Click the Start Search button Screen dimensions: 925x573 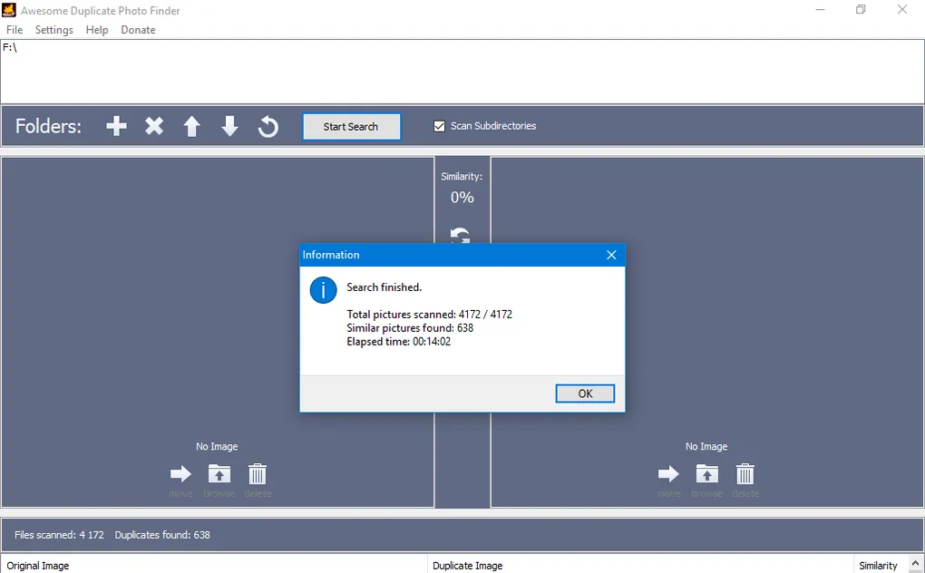point(351,127)
